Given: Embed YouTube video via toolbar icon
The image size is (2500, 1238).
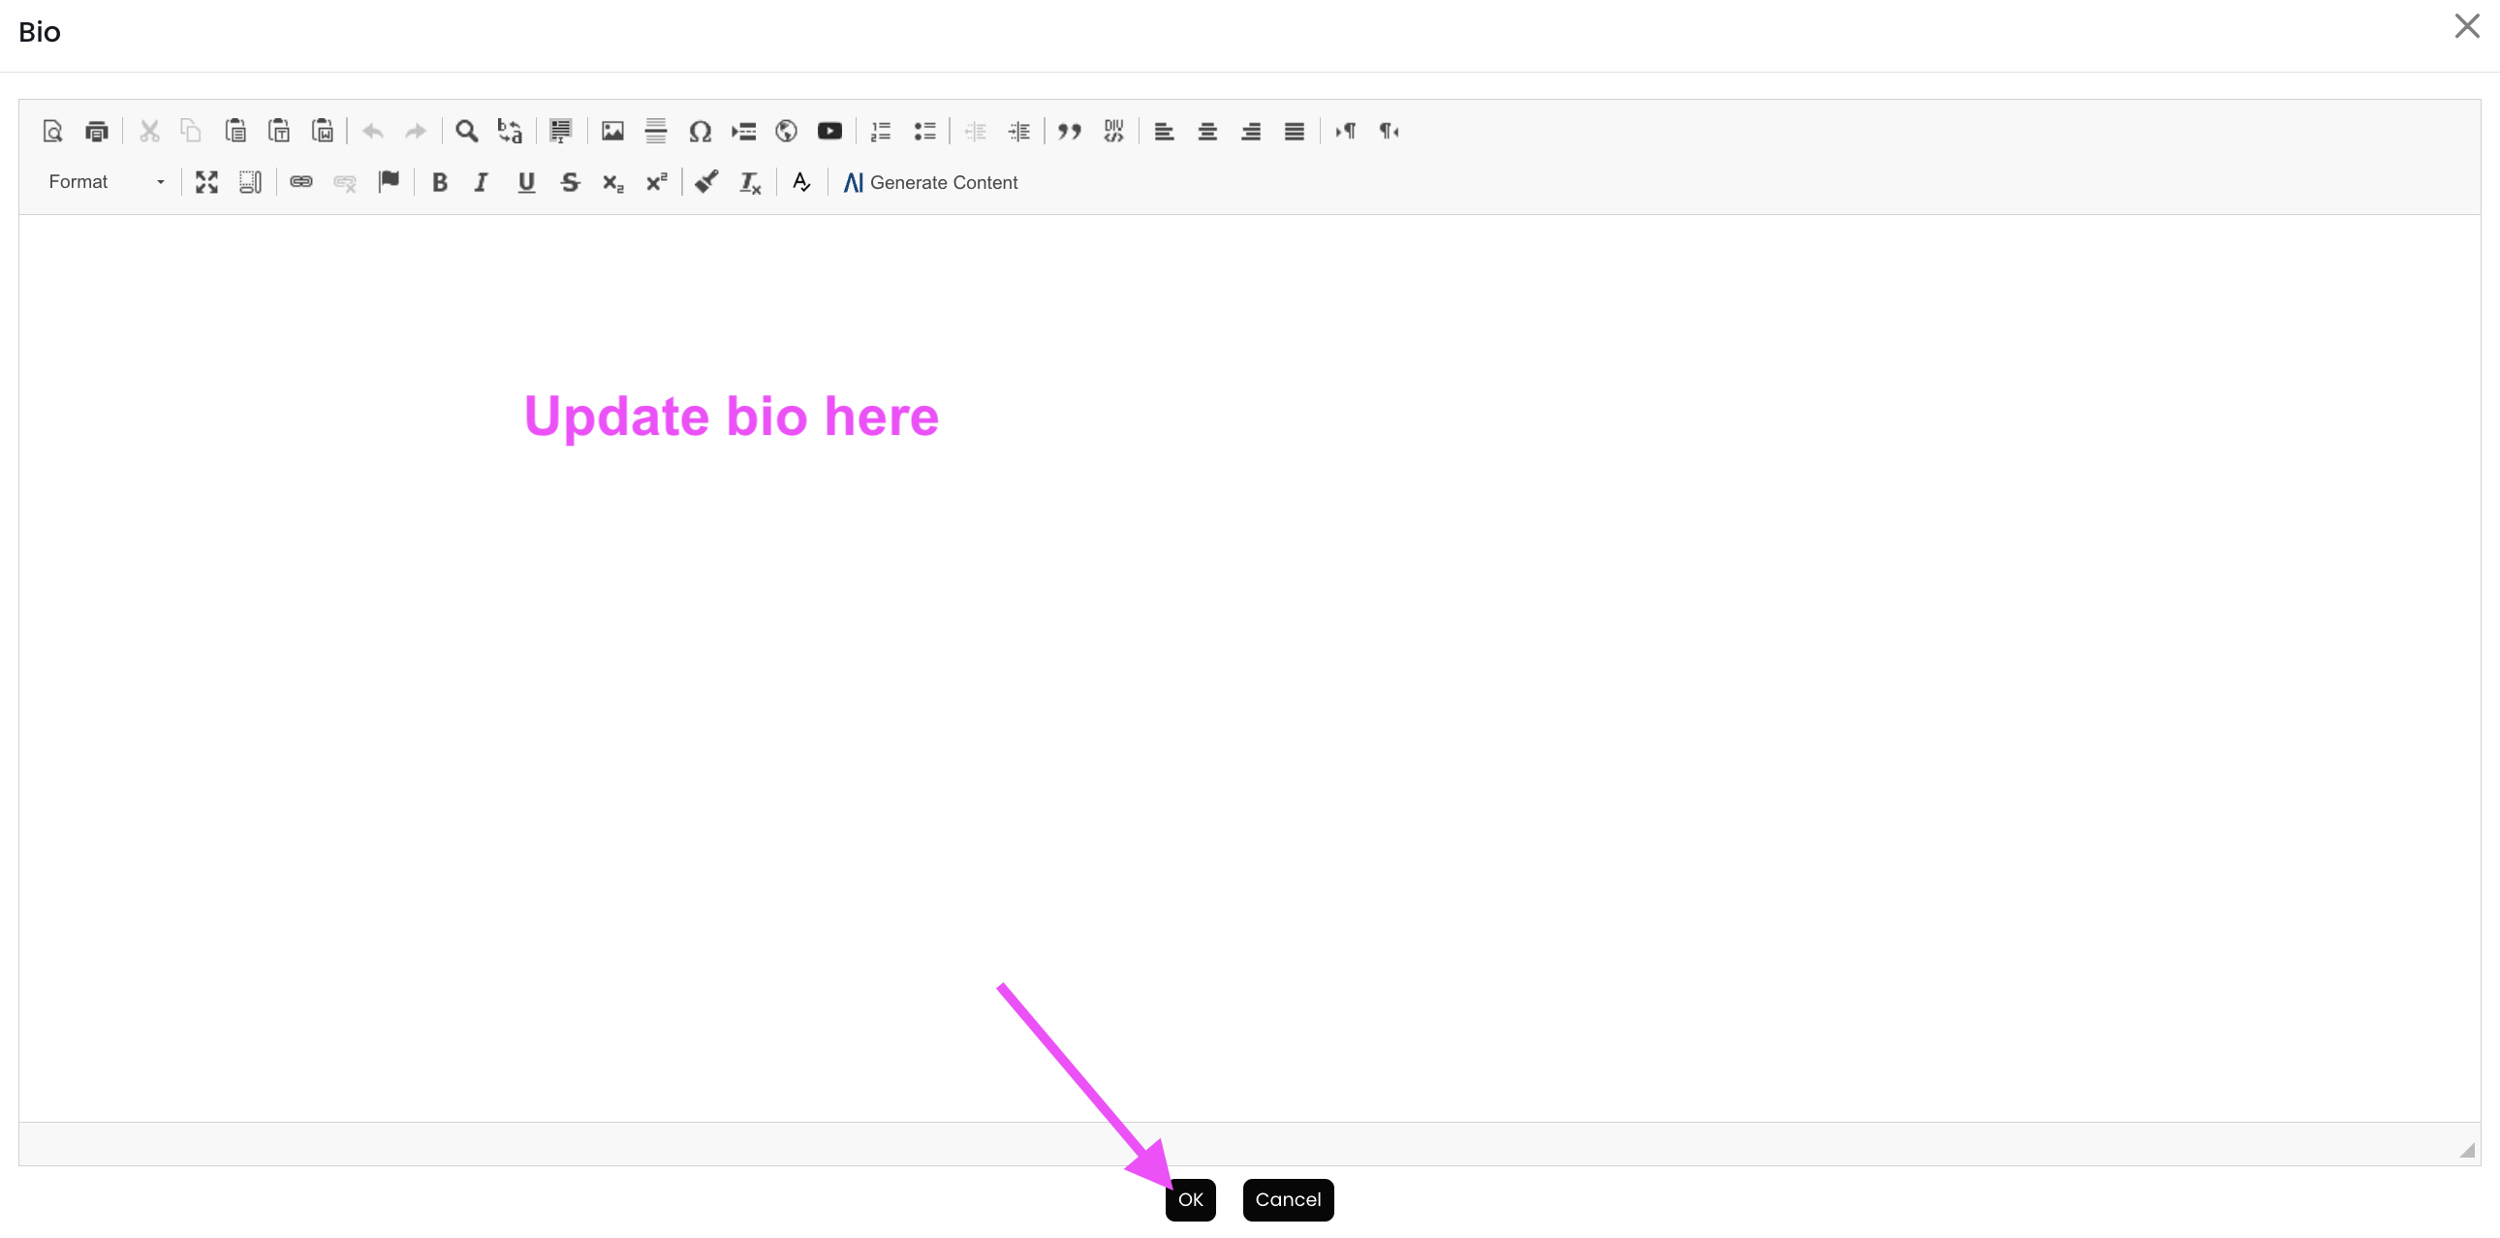Looking at the screenshot, I should click(828, 131).
